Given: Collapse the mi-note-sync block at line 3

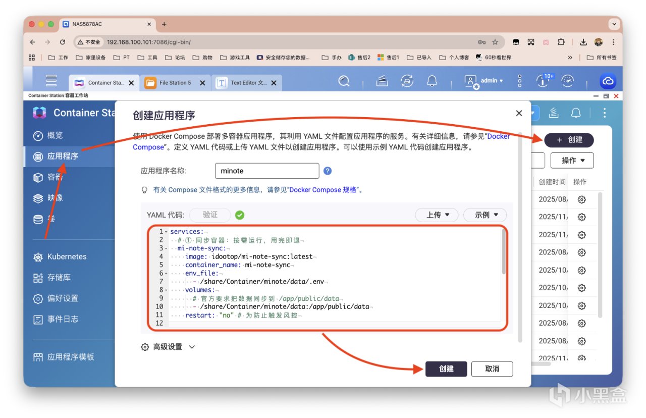Looking at the screenshot, I should pyautogui.click(x=167, y=248).
